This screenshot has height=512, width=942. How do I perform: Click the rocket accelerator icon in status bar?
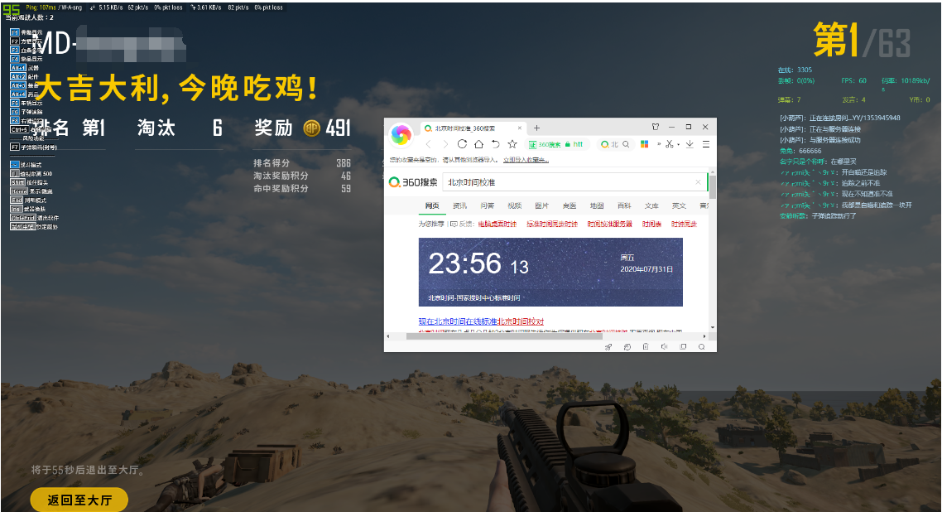click(608, 347)
